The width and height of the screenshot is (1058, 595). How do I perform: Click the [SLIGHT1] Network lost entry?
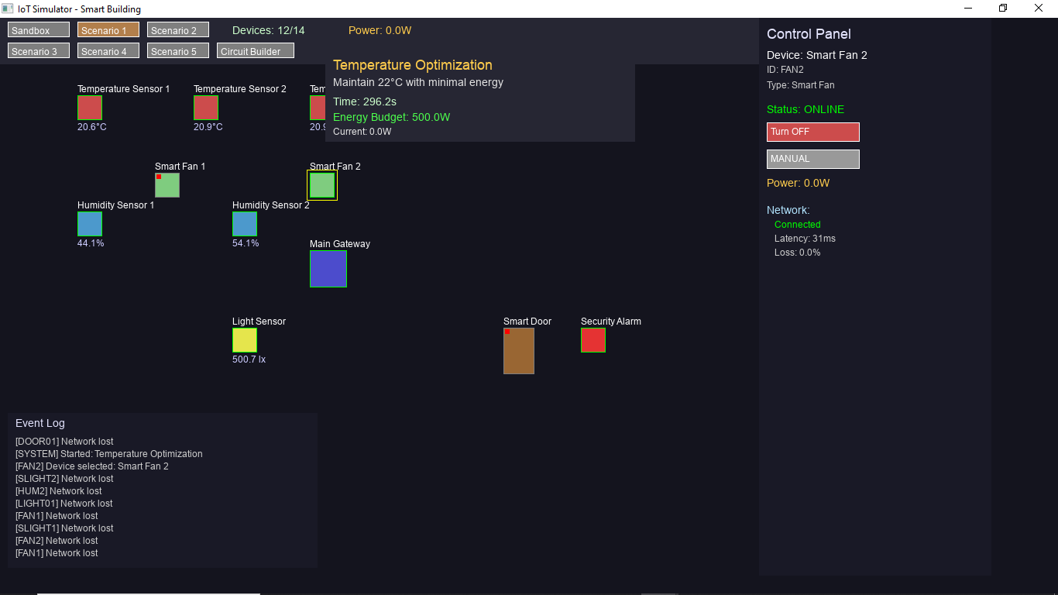[x=64, y=528]
